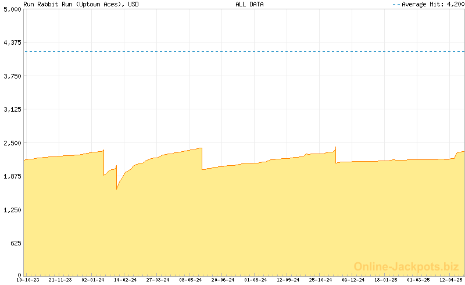
Task: Select the 12-04-25 date on x-axis
Action: click(x=451, y=280)
